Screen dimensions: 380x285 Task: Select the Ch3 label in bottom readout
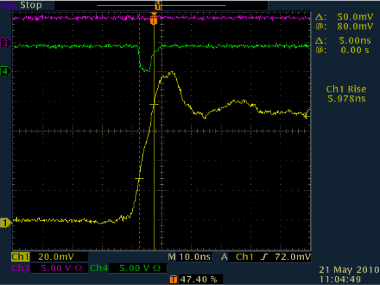tap(20, 268)
